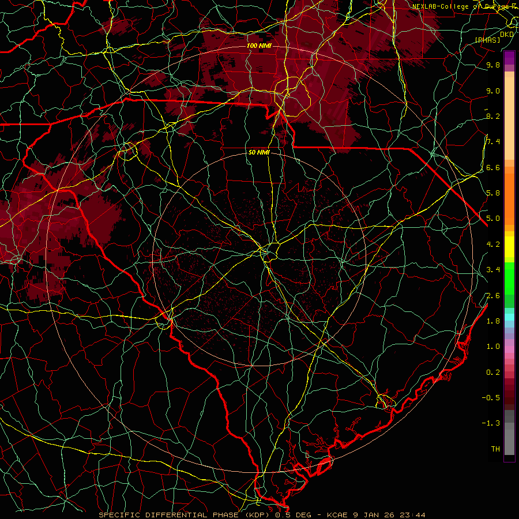Click the -0.5 value on the color scale

coord(491,397)
